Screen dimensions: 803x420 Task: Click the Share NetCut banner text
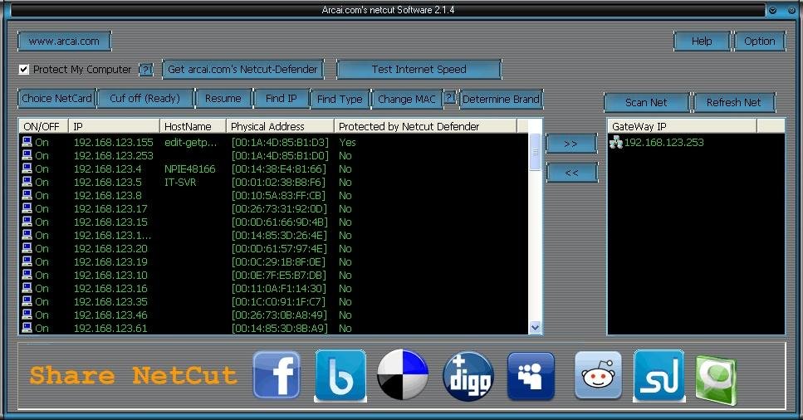pyautogui.click(x=134, y=375)
